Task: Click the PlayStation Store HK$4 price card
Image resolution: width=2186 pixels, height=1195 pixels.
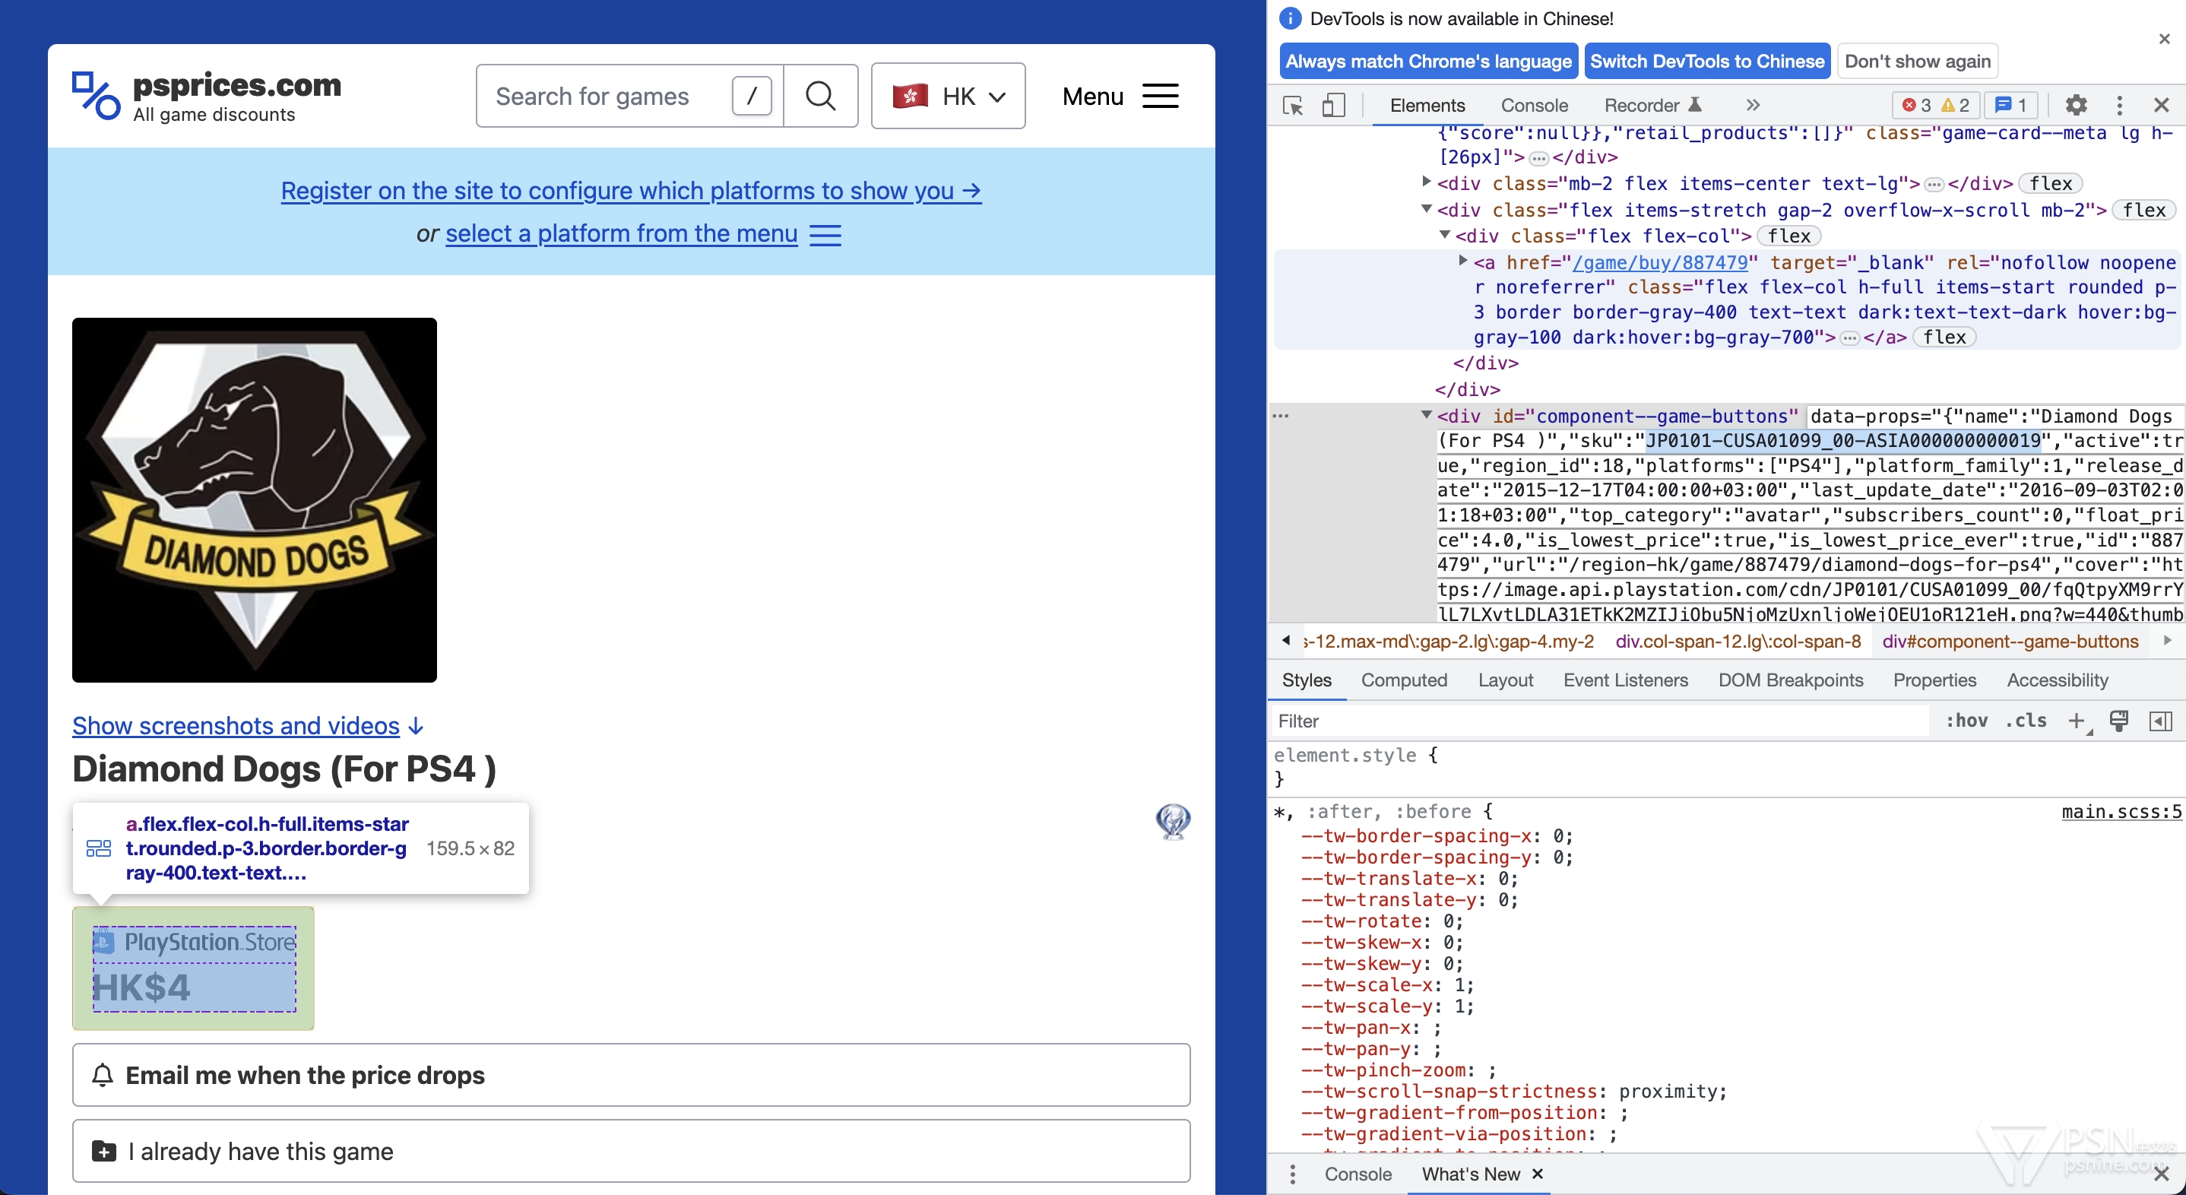Action: point(194,968)
